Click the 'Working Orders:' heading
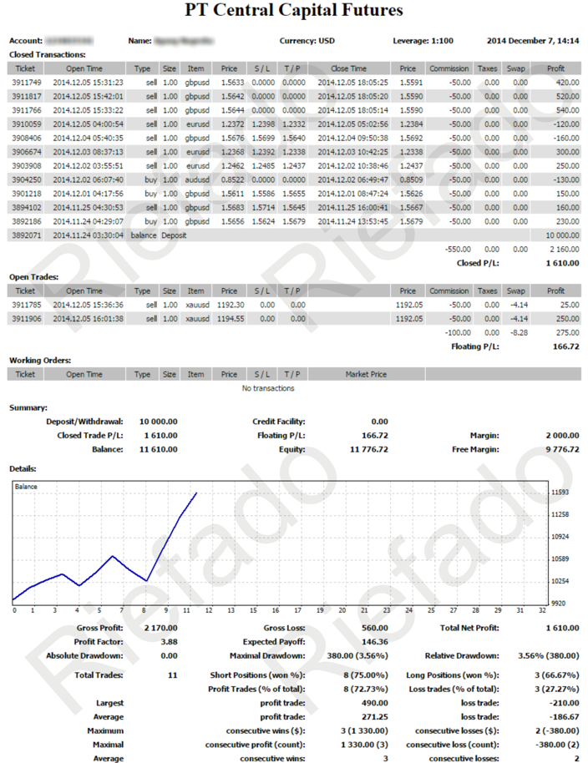 coord(40,360)
